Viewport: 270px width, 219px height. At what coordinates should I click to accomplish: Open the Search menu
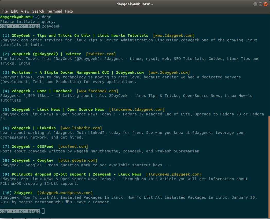[38, 11]
